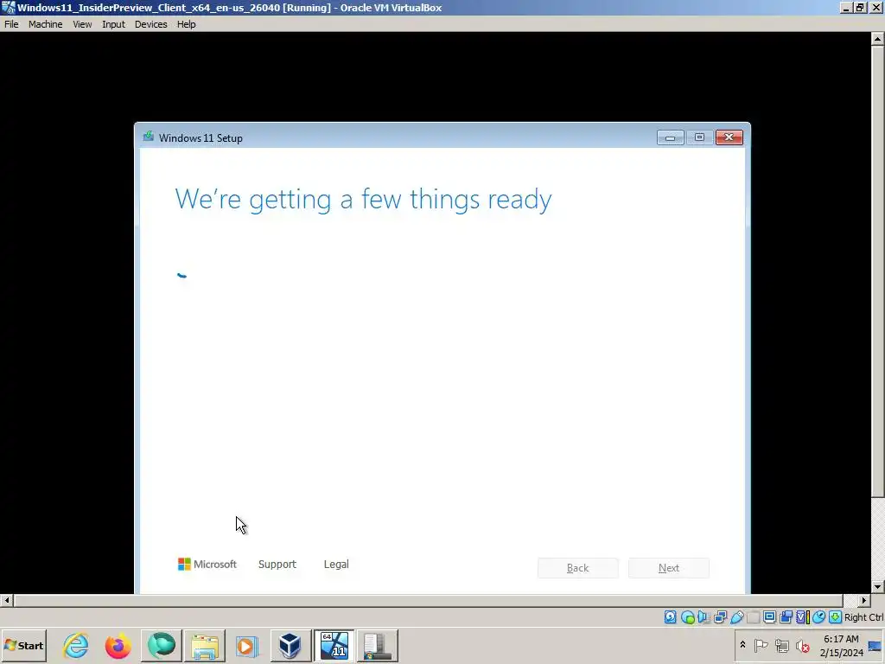The height and width of the screenshot is (664, 885).
Task: Close the Windows 11 Setup window
Action: coord(729,137)
